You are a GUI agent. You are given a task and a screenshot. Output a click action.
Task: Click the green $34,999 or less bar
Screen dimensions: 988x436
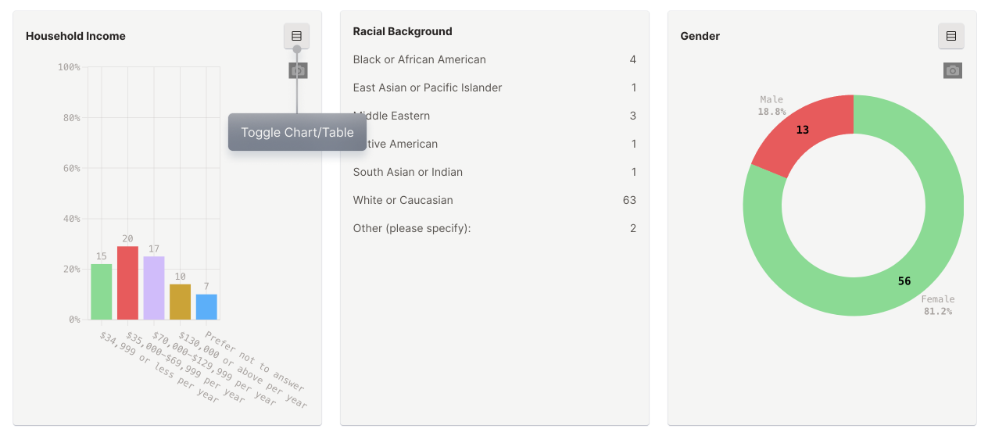click(102, 292)
